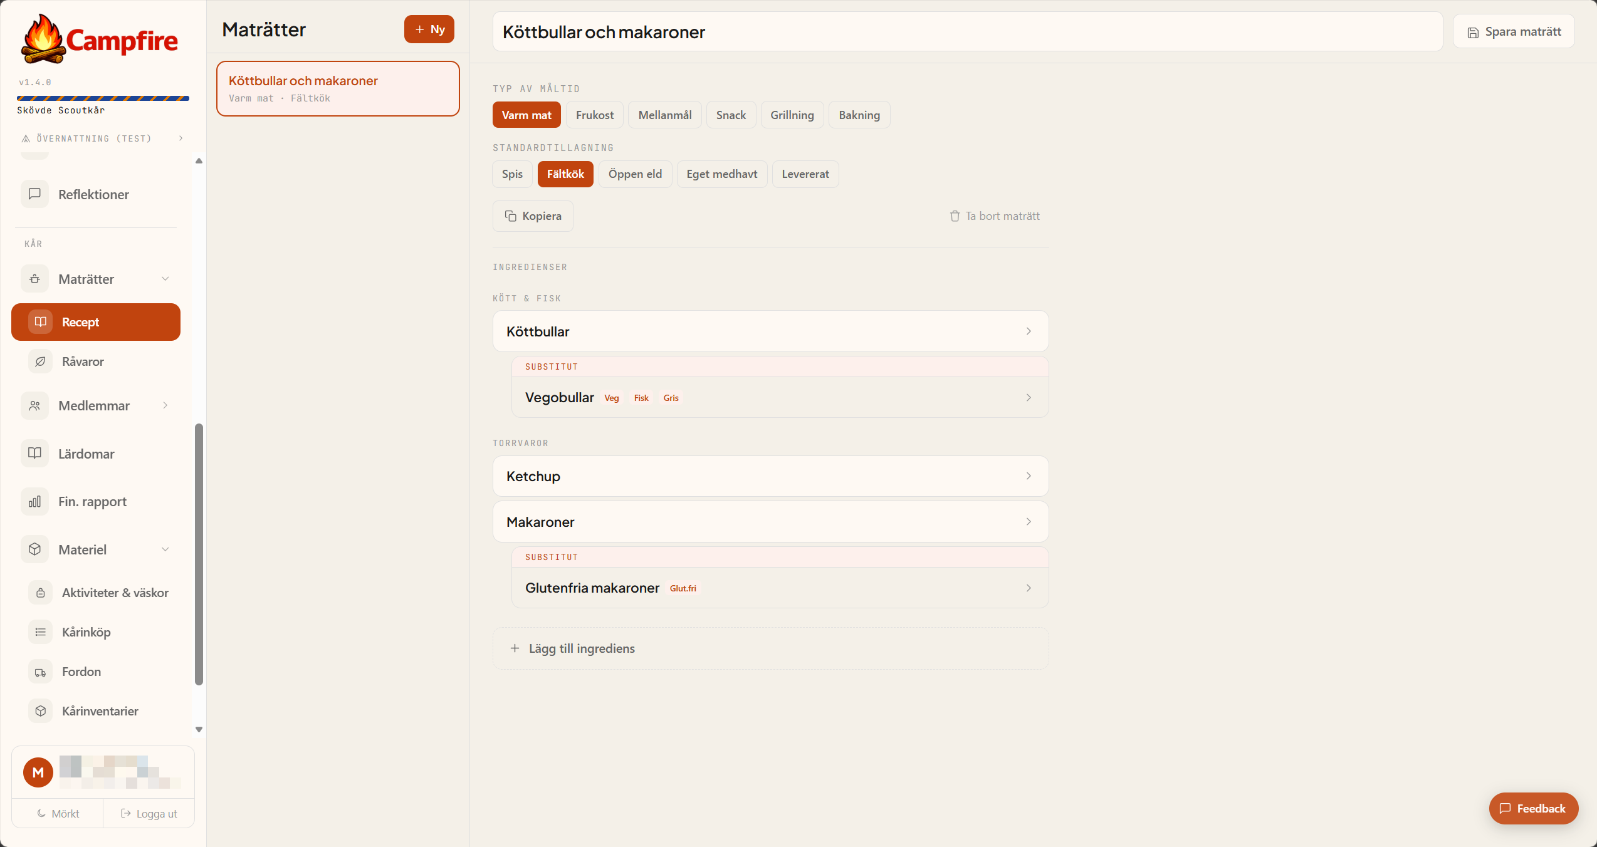
Task: Click Logga ut
Action: coord(149,813)
